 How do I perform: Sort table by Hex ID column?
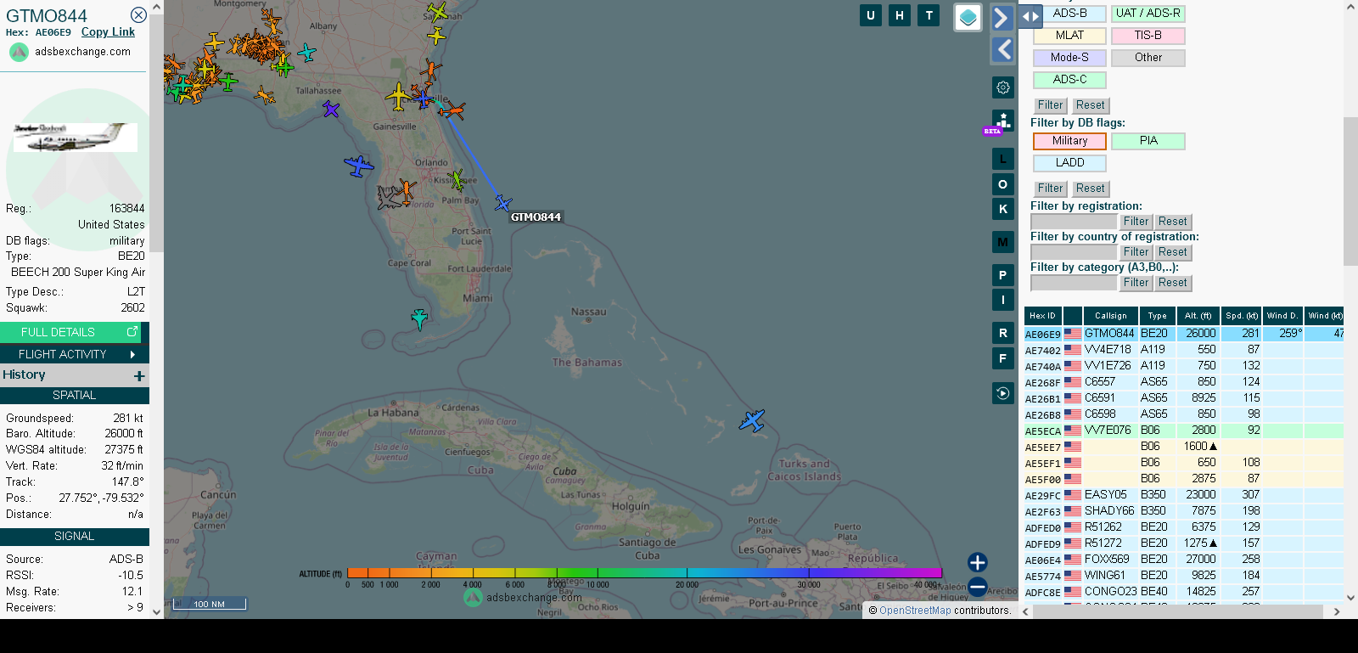pos(1042,316)
